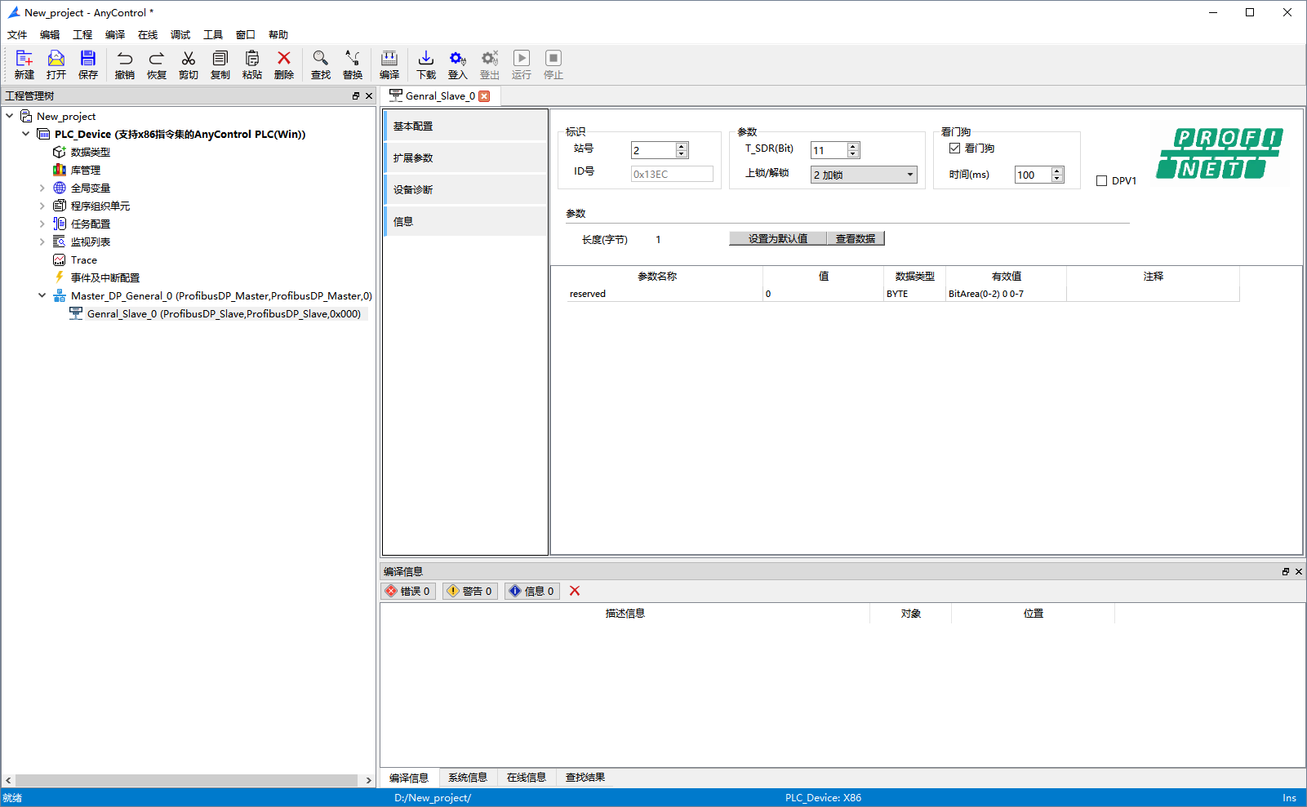Click the project tree horizontal scrollbar

[x=188, y=781]
